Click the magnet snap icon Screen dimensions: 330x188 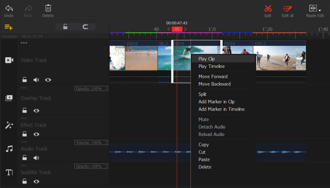point(85,27)
